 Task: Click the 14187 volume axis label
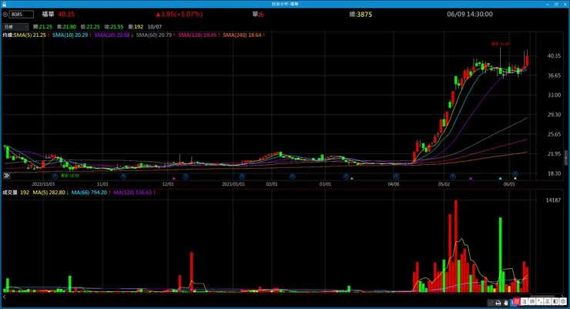tap(553, 200)
